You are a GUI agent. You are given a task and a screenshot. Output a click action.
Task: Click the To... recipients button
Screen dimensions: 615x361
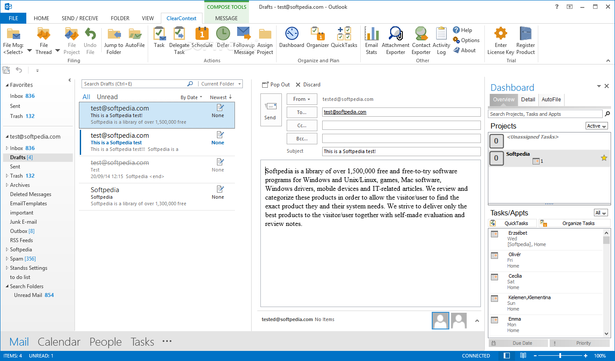(302, 112)
